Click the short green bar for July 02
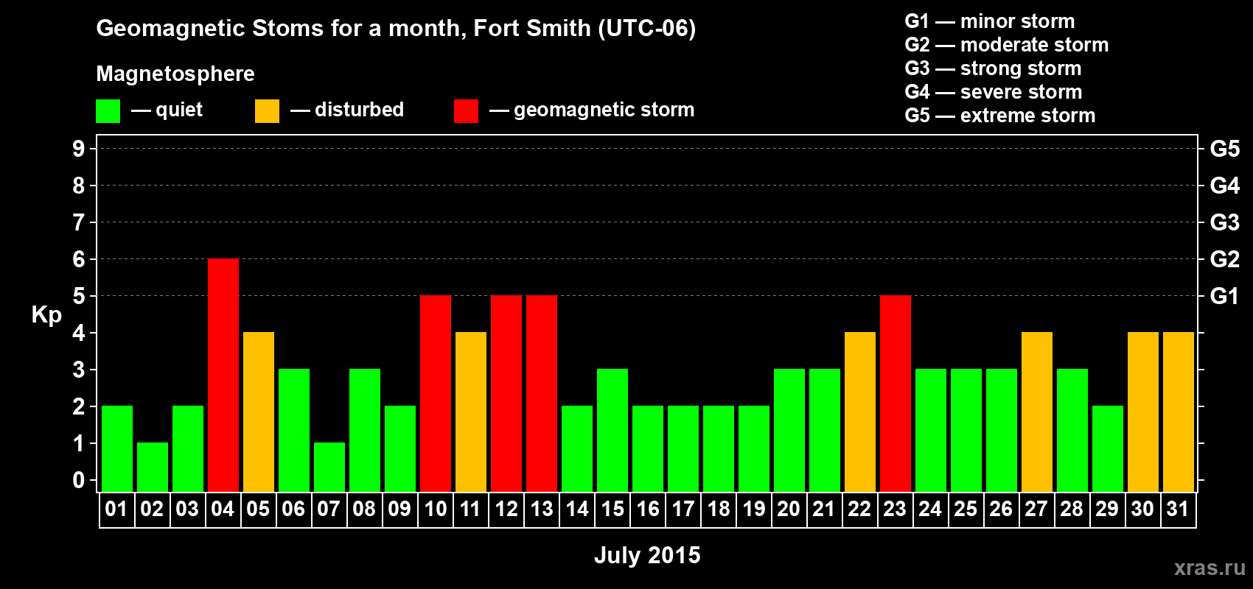 [153, 467]
